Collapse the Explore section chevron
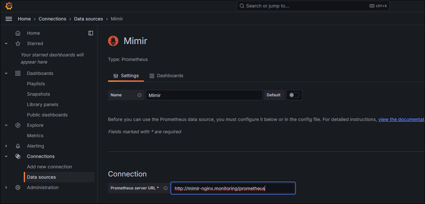Image resolution: width=425 pixels, height=204 pixels. pos(6,125)
